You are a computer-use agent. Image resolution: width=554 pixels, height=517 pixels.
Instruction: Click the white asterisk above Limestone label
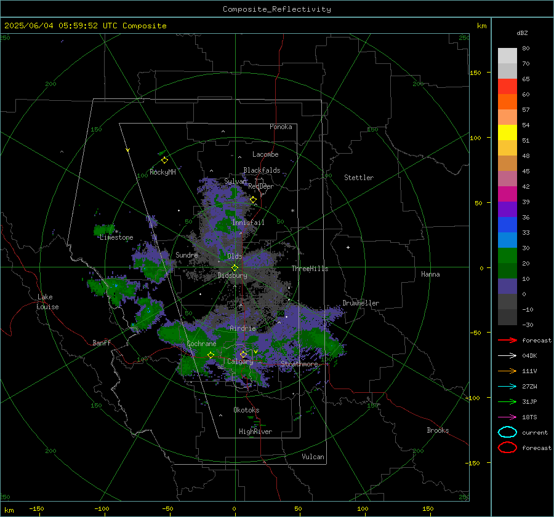(116, 232)
